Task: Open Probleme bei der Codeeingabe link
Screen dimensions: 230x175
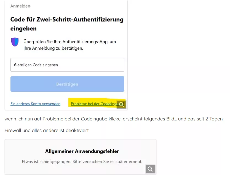Action: pyautogui.click(x=97, y=104)
